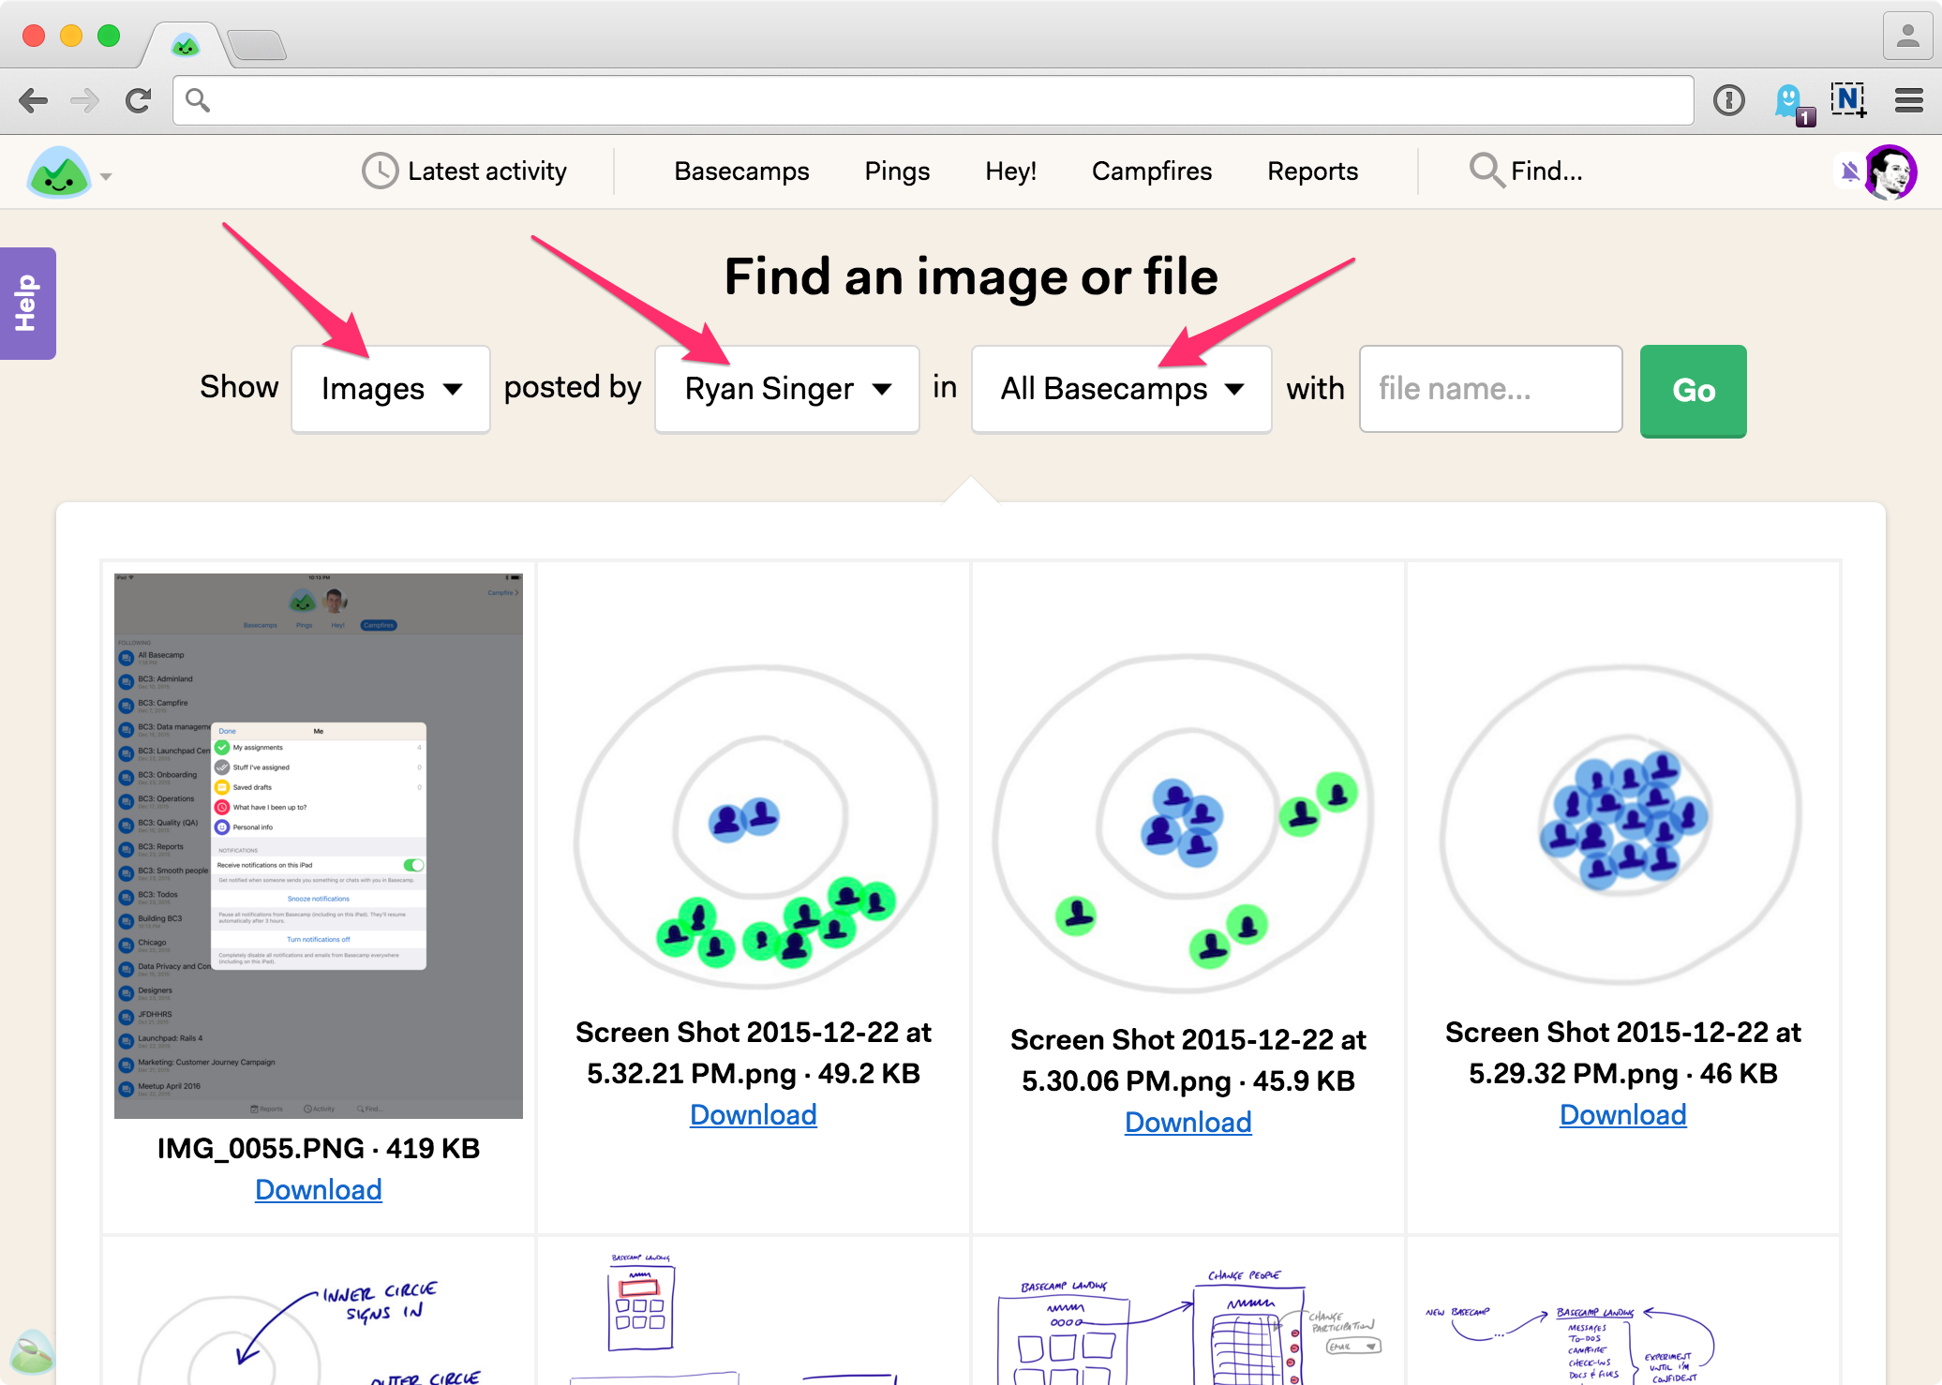Open the user avatar menu

[1890, 172]
